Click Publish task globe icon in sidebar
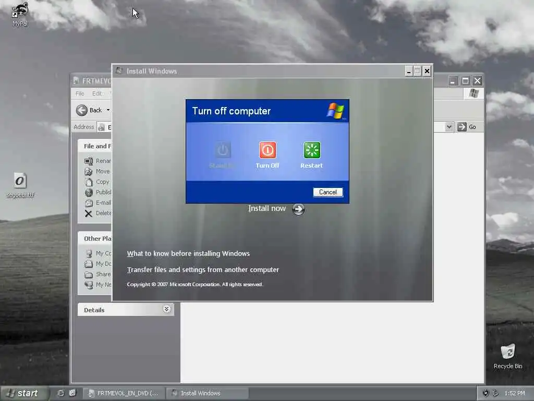Viewport: 534px width, 401px height. pos(89,193)
